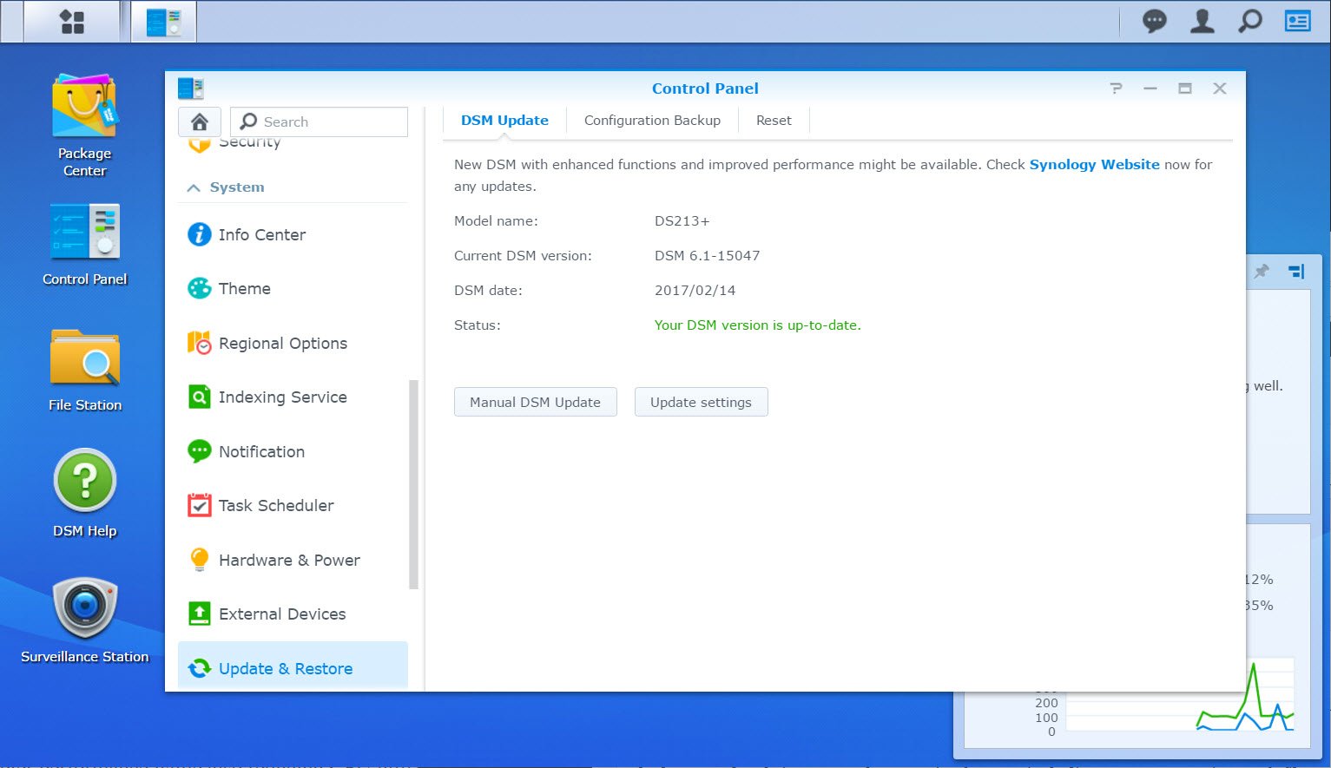Viewport: 1331px width, 768px height.
Task: Select the 2017/02/14 DSM date
Action: (695, 291)
